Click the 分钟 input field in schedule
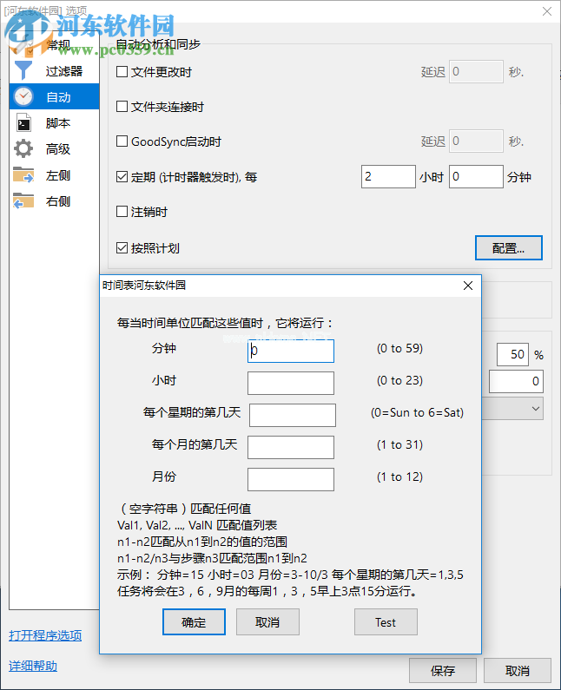Viewport: 561px width, 690px height. click(291, 351)
